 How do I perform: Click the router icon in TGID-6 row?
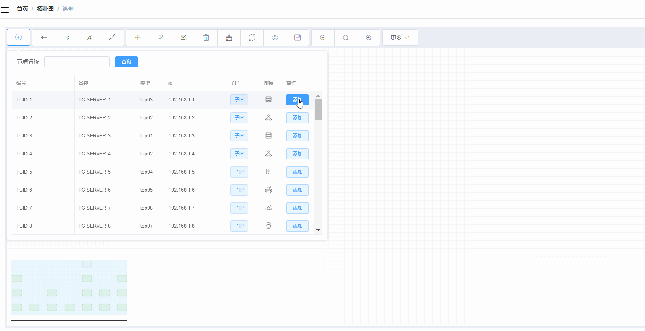268,190
